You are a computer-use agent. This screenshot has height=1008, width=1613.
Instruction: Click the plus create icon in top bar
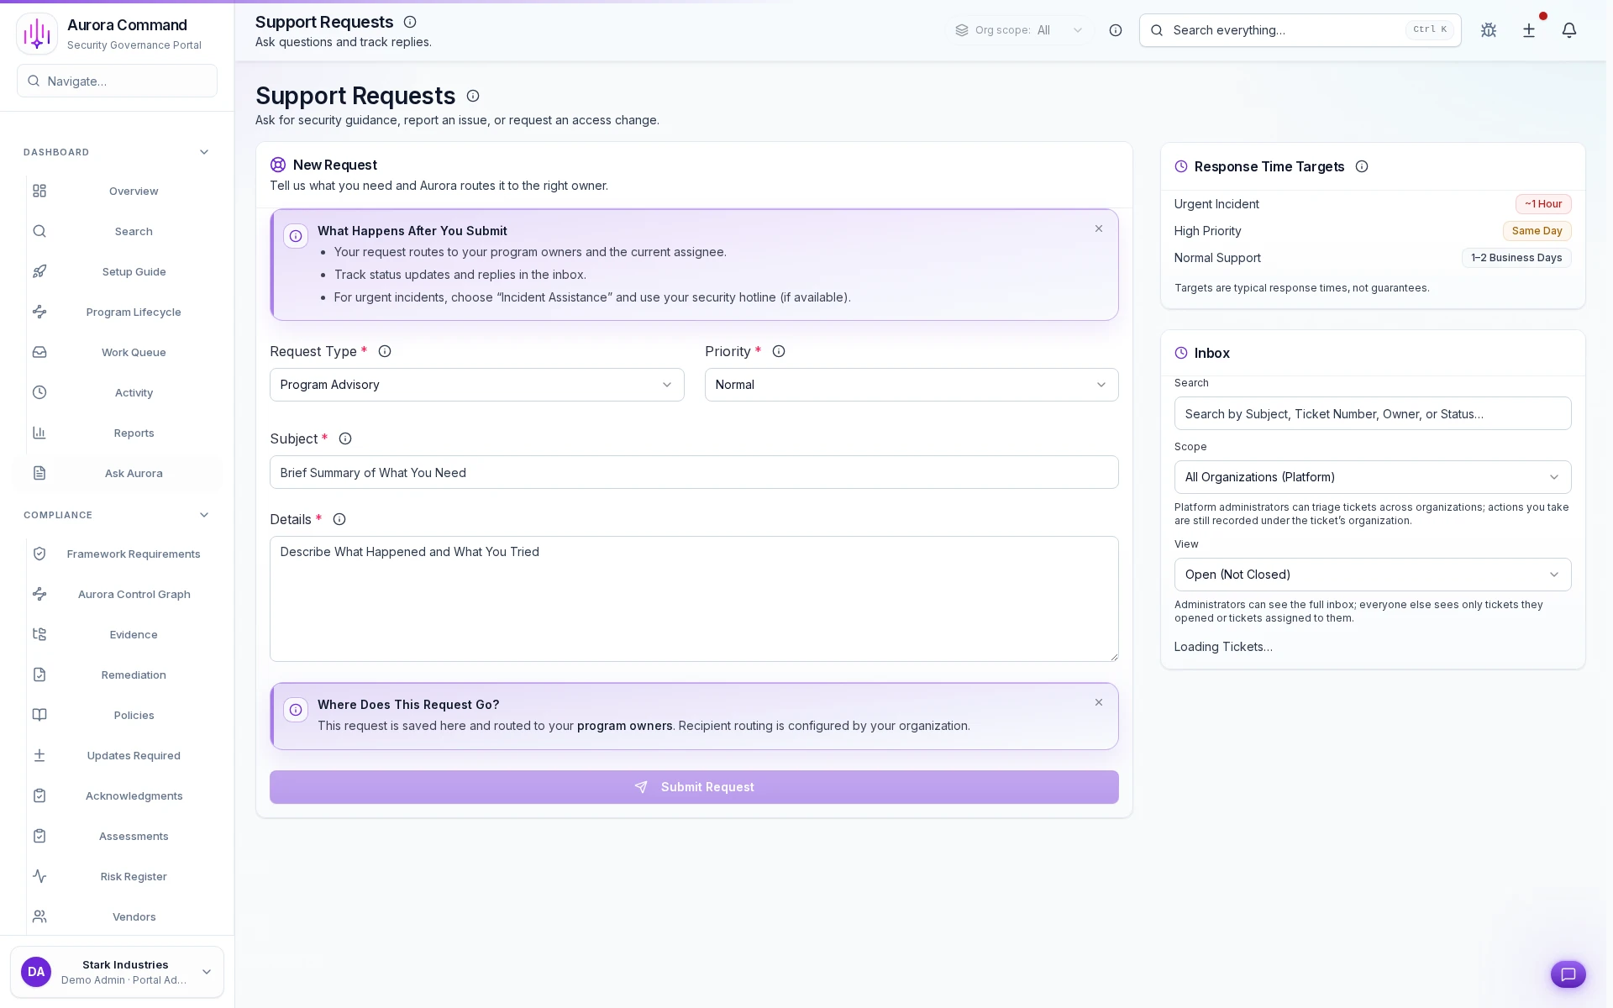coord(1528,30)
